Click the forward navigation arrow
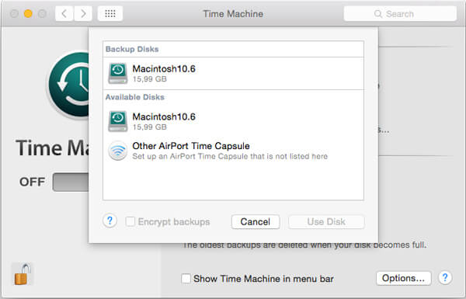Screen dimensions: 466x299 83,14
